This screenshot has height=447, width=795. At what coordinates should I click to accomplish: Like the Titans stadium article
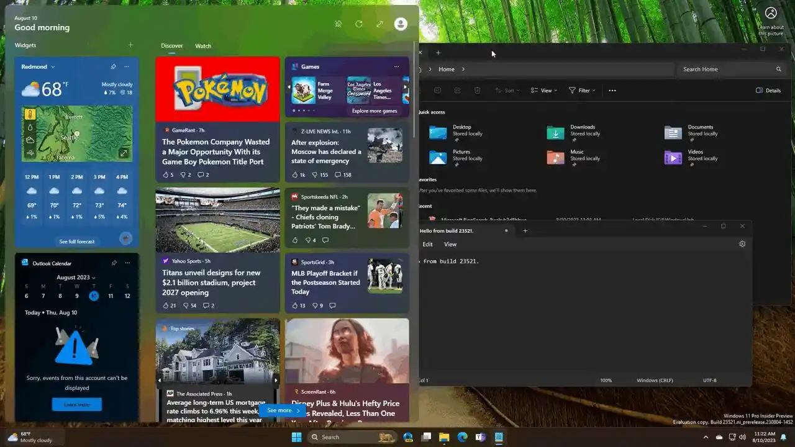click(169, 306)
